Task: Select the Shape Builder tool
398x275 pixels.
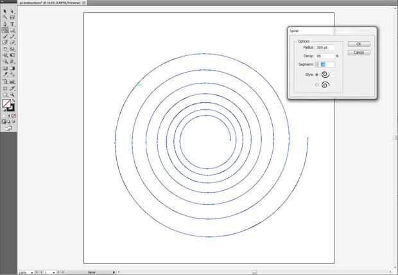Action: click(x=5, y=61)
